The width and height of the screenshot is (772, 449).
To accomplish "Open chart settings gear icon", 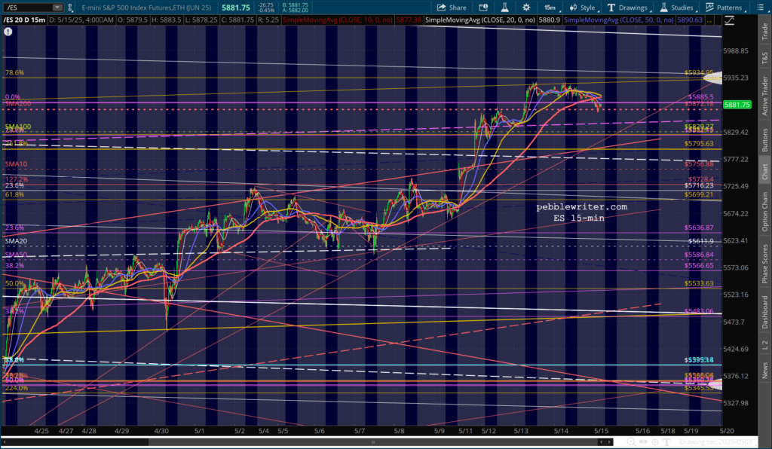I will click(x=526, y=8).
